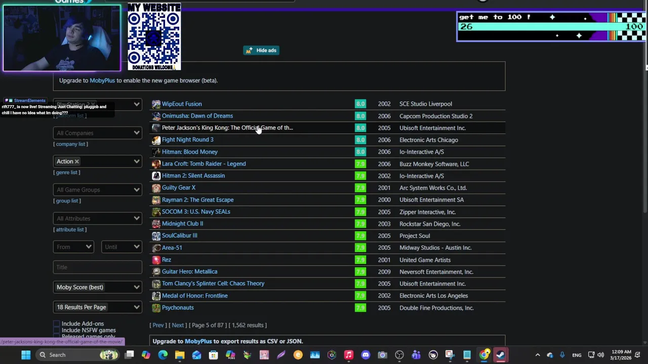The height and width of the screenshot is (364, 648).
Task: Click the Guilty Gear X cover icon
Action: click(x=156, y=188)
